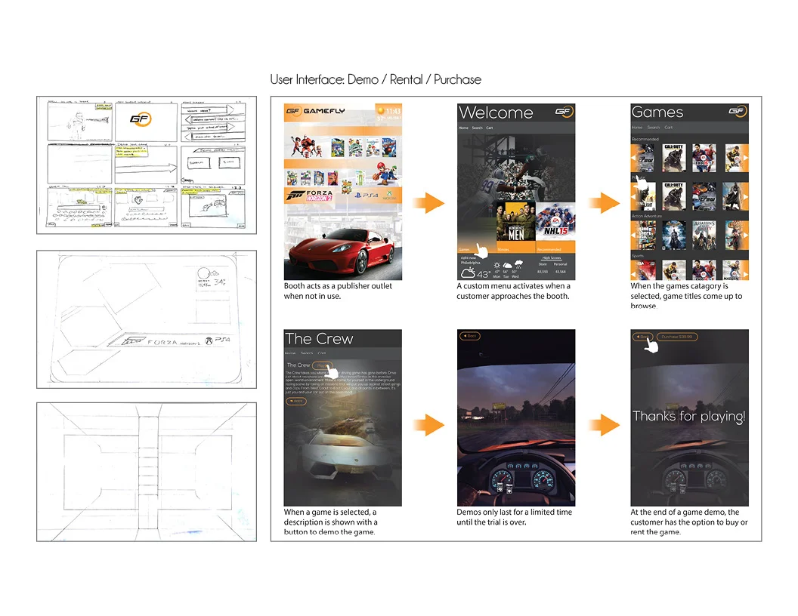
Task: Select the Batman cover in the Action Adventure row
Action: click(673, 235)
